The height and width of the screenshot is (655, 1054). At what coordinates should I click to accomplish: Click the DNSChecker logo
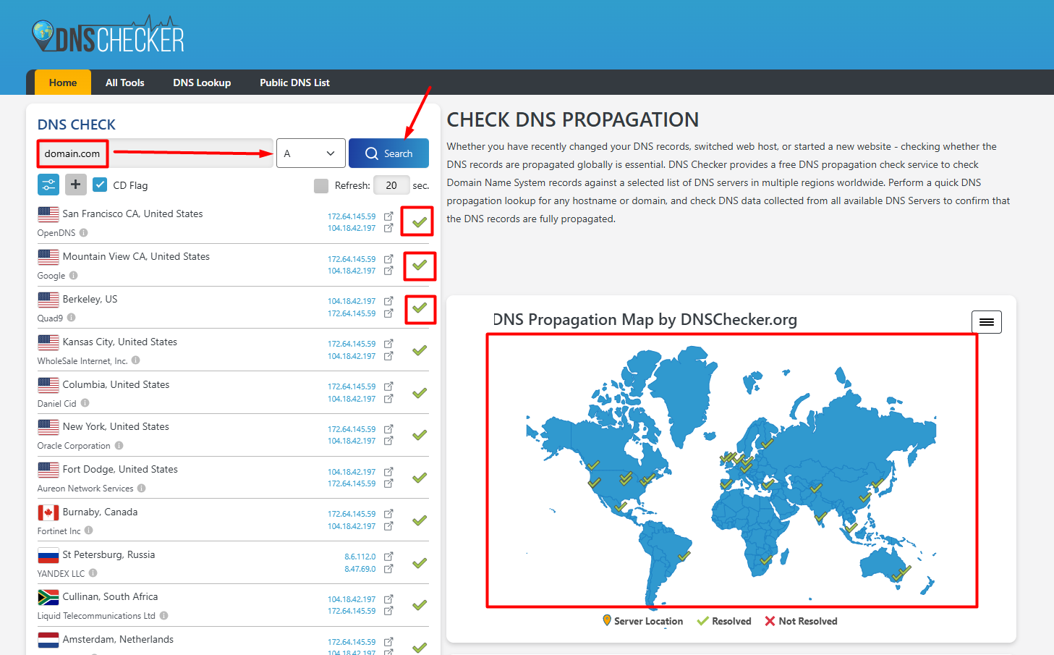(x=109, y=36)
